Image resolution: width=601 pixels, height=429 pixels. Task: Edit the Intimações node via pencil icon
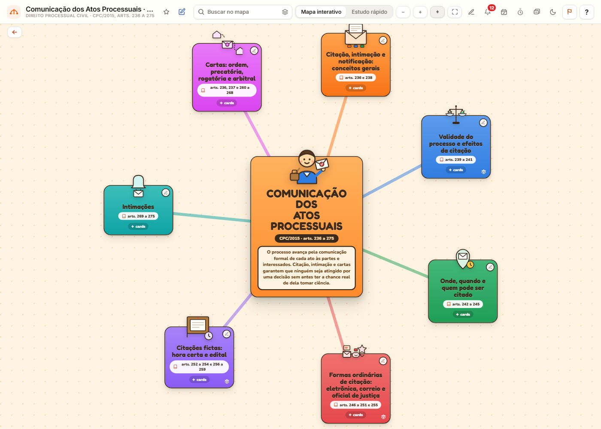pyautogui.click(x=165, y=193)
